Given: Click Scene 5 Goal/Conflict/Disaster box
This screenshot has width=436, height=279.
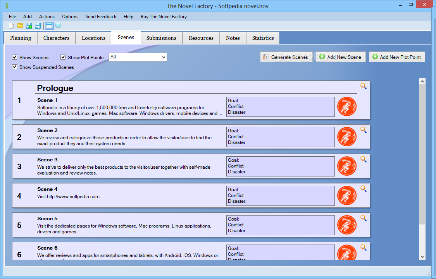Looking at the screenshot, I should tap(281, 225).
